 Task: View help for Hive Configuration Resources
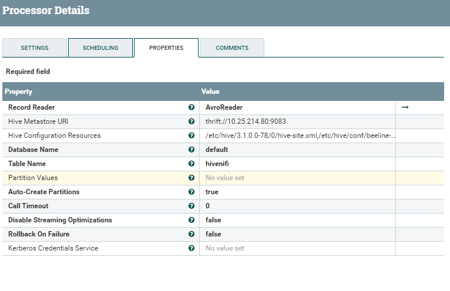click(192, 136)
